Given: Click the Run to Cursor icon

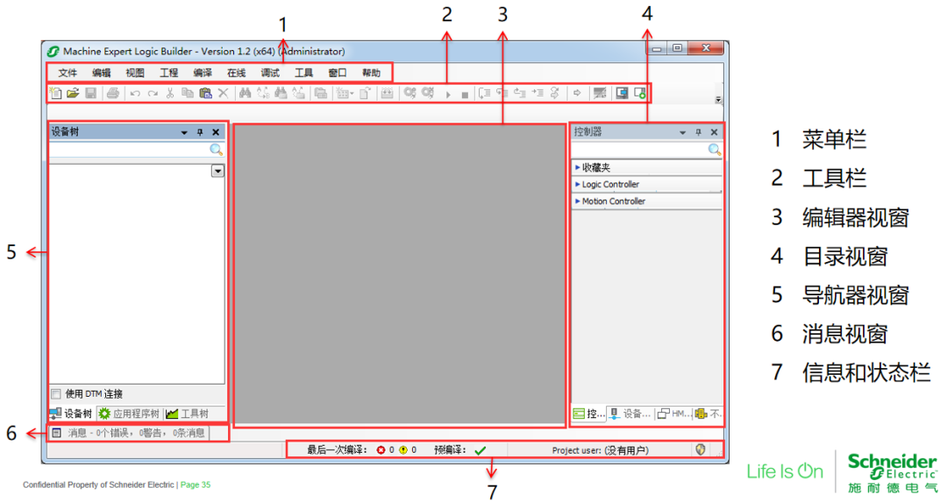Looking at the screenshot, I should [x=538, y=93].
